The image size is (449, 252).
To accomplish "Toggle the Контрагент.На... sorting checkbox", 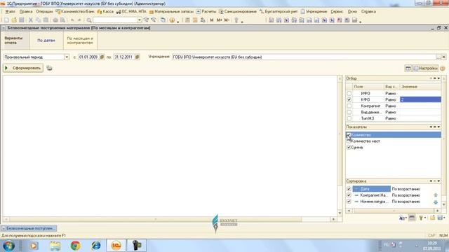I will 349,195.
